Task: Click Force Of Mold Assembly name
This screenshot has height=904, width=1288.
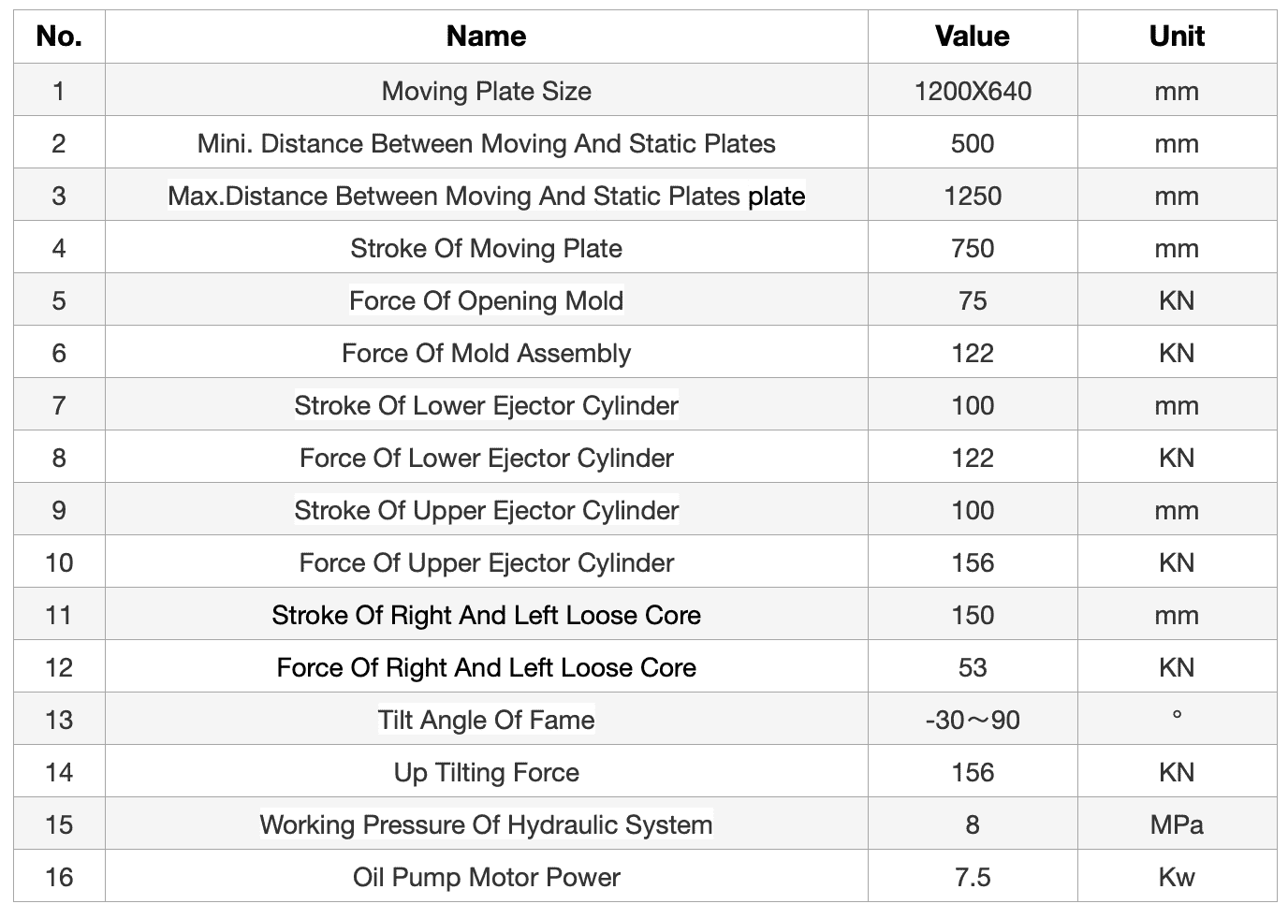Action: click(x=486, y=353)
